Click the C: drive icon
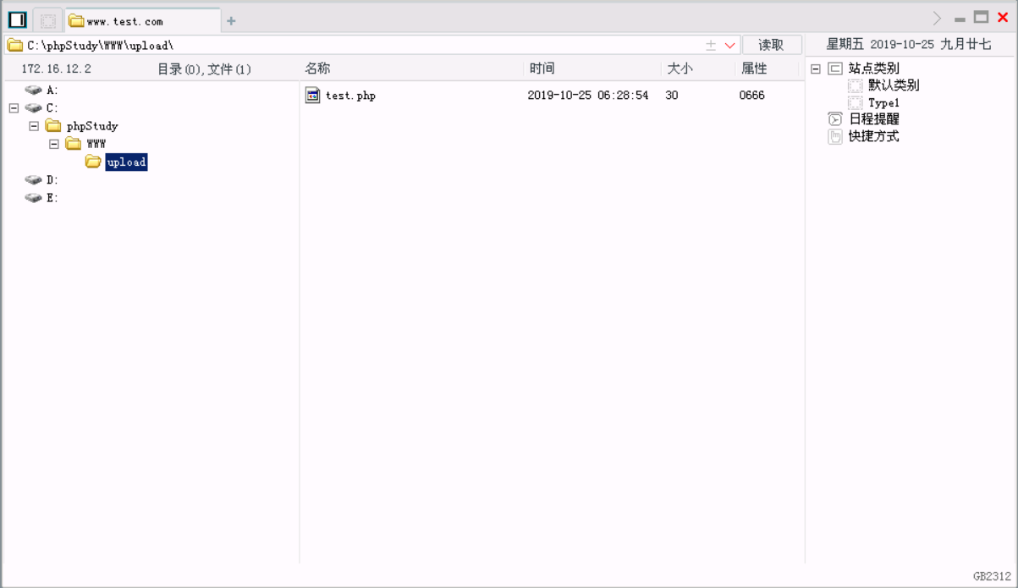 point(33,107)
